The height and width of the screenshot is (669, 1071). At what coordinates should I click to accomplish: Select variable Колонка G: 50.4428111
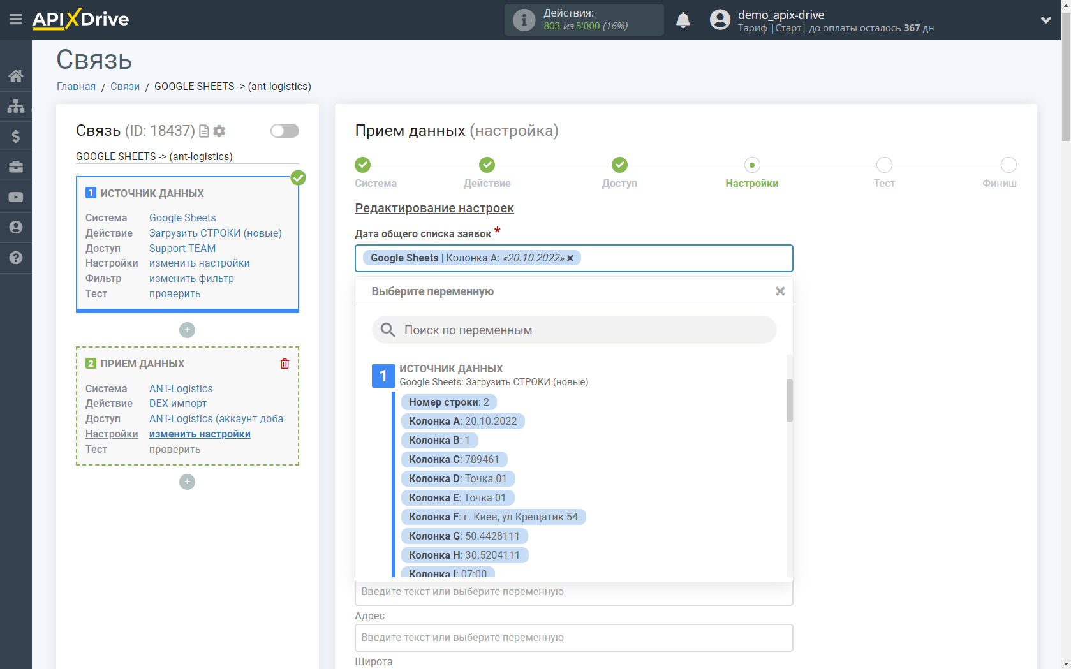pos(464,536)
